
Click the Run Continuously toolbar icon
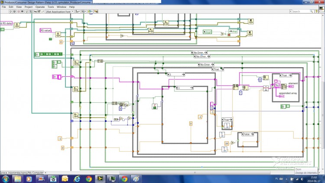coord(14,12)
